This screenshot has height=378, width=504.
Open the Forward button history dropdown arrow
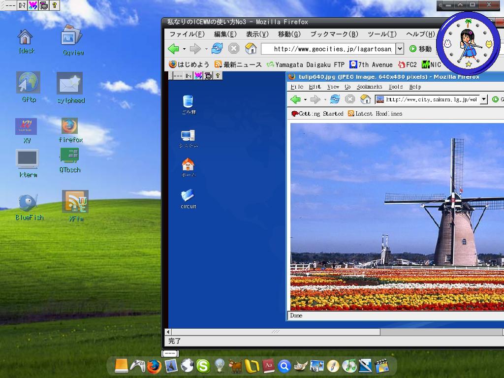206,49
